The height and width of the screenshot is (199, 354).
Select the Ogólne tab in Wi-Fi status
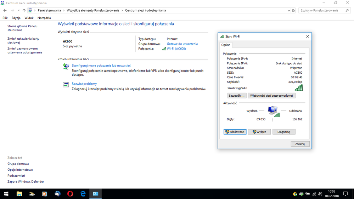(226, 45)
